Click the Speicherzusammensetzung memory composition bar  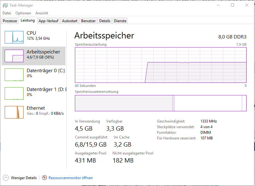(161, 103)
